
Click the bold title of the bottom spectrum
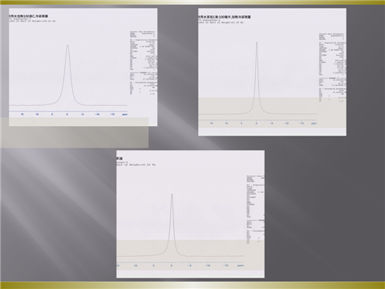coord(120,158)
